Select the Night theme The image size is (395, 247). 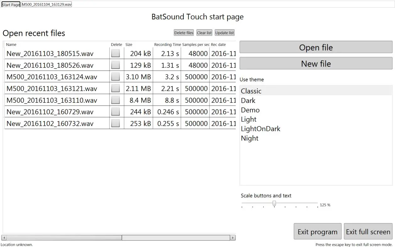[250, 138]
